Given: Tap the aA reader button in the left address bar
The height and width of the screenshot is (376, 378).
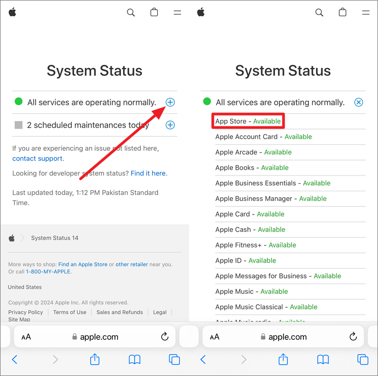Looking at the screenshot, I should (26, 337).
